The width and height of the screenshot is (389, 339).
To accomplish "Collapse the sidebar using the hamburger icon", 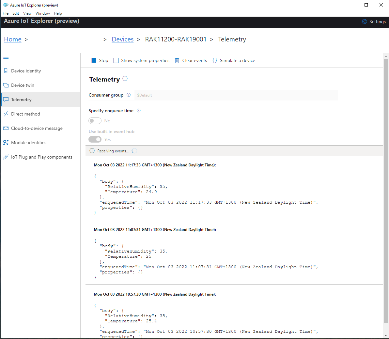I will click(x=6, y=59).
